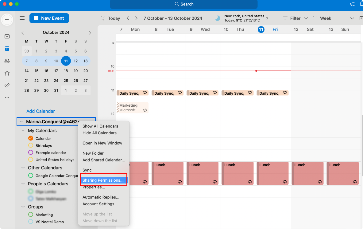
Task: Open Friday's Daily Sync event
Action: pos(272,93)
